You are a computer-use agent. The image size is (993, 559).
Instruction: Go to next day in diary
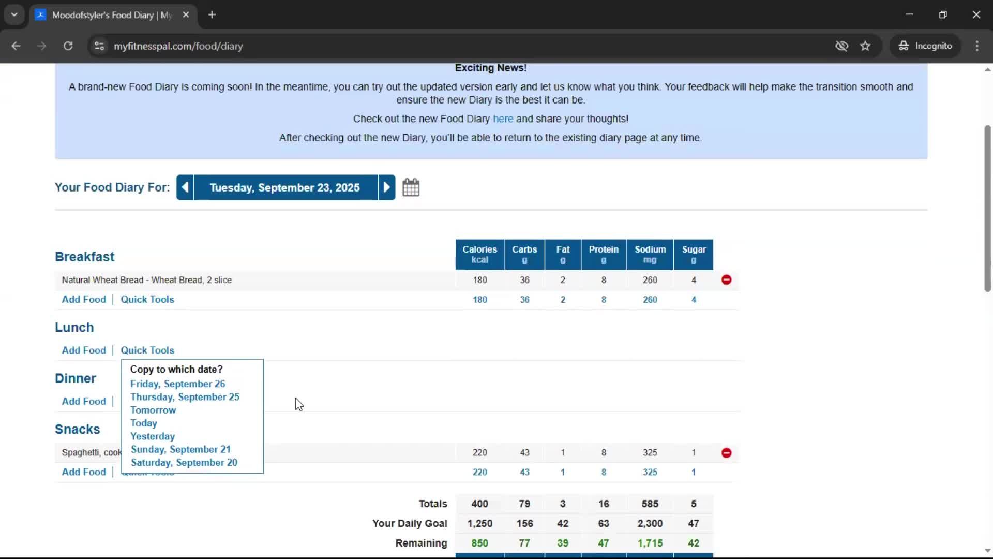click(386, 187)
